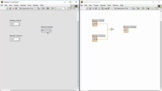Open Block Diagram font dropdown
162x91 pixels.
(x=122, y=8)
